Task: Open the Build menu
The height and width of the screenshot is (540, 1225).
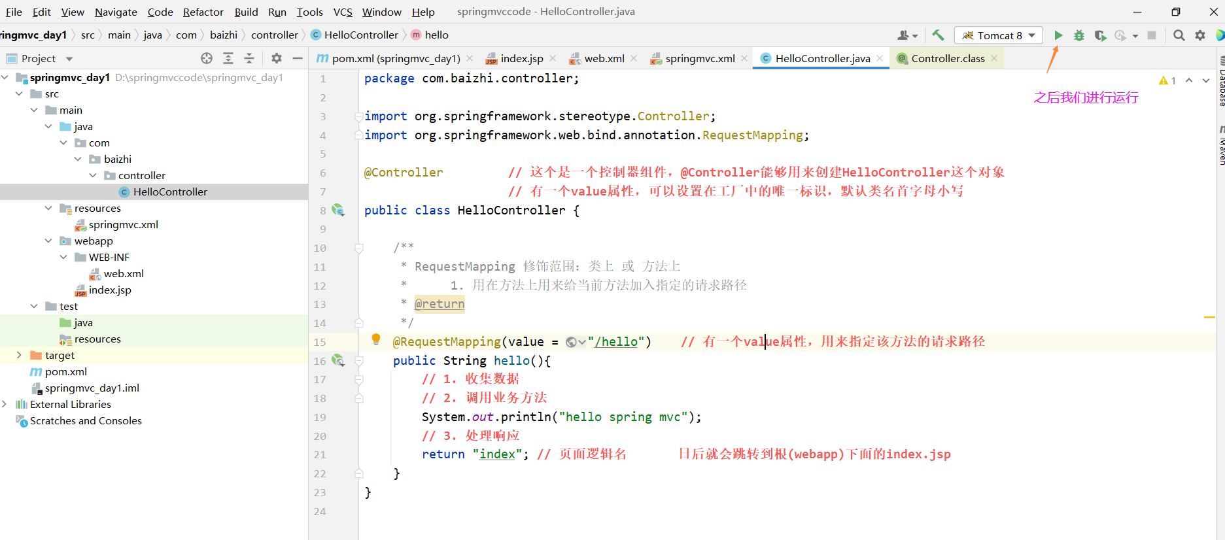Action: click(247, 12)
